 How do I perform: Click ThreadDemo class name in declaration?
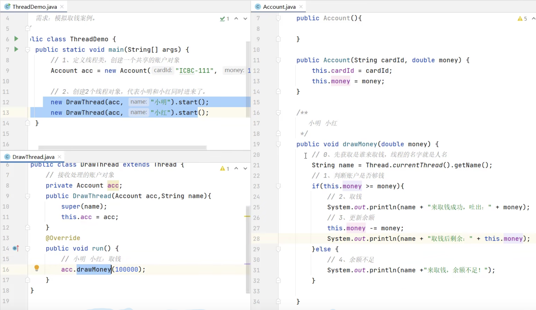pos(89,39)
